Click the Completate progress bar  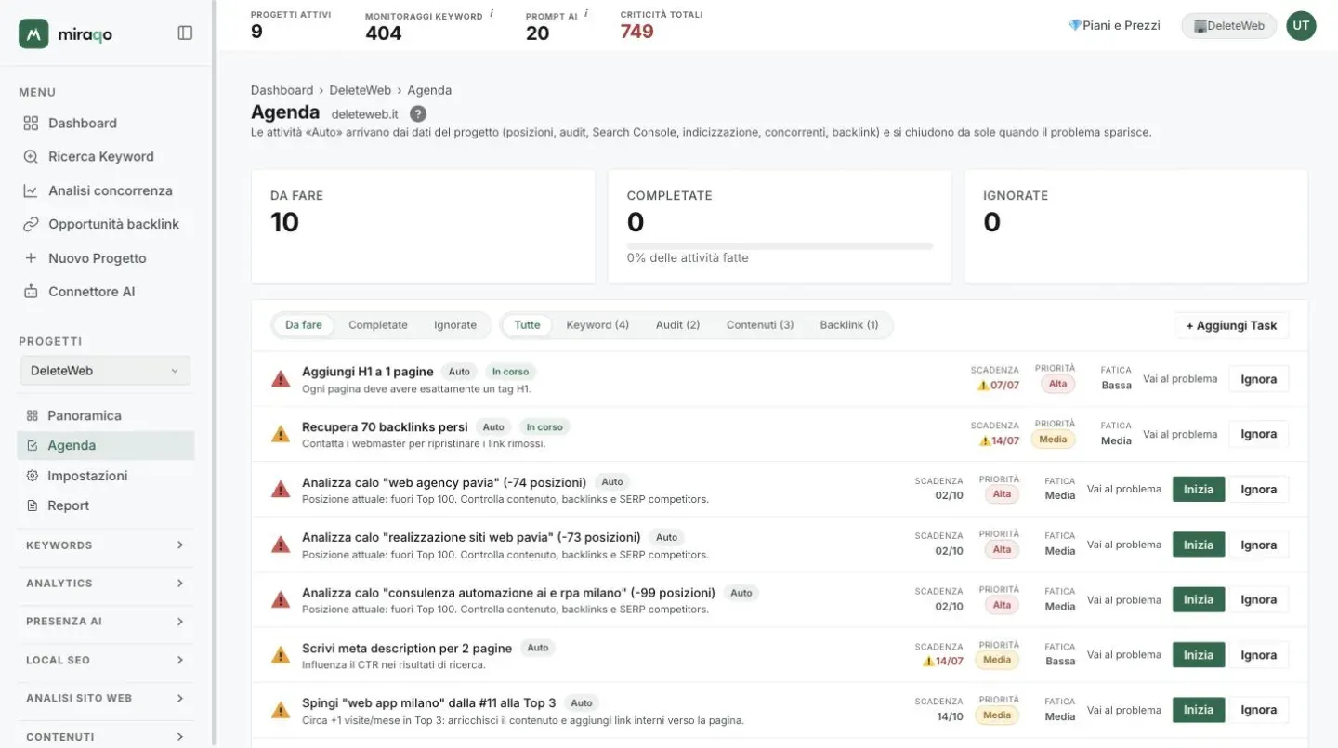[x=780, y=246]
